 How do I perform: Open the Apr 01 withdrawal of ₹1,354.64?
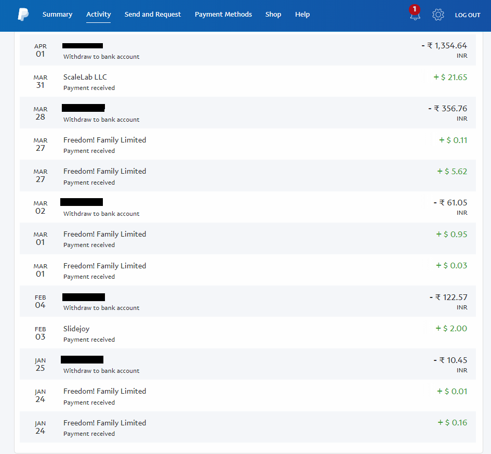pos(248,50)
